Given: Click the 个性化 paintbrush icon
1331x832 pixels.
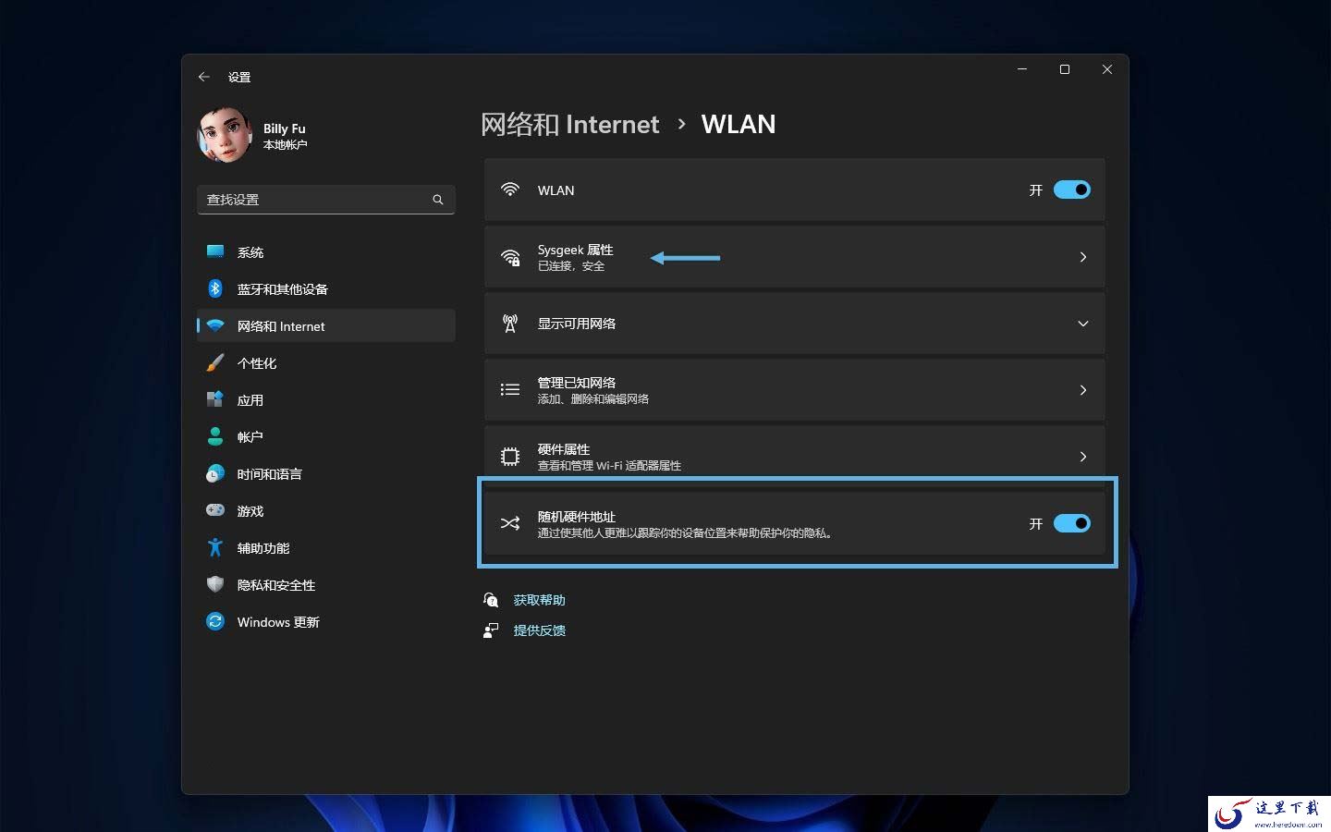Looking at the screenshot, I should (x=215, y=362).
